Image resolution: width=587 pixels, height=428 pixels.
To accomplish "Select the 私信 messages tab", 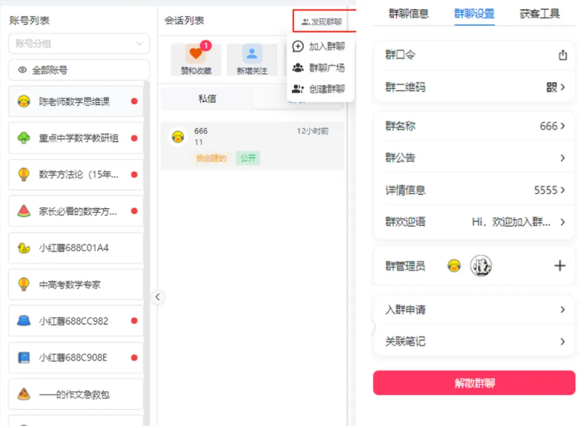I will click(207, 99).
